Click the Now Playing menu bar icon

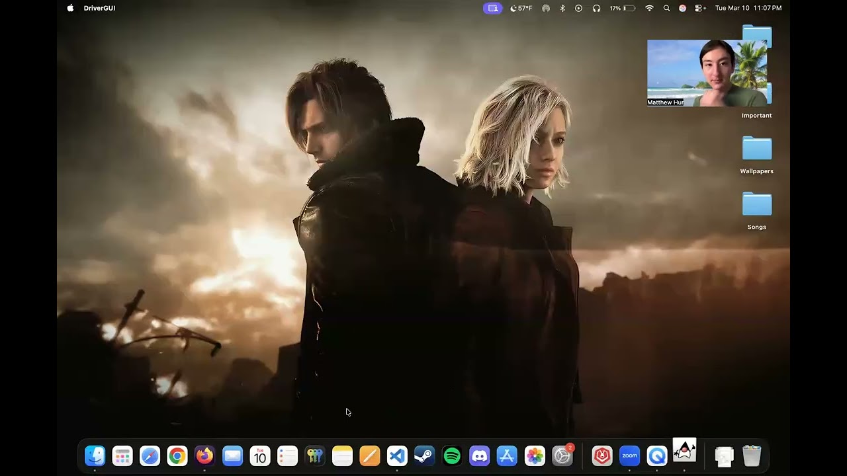(579, 8)
